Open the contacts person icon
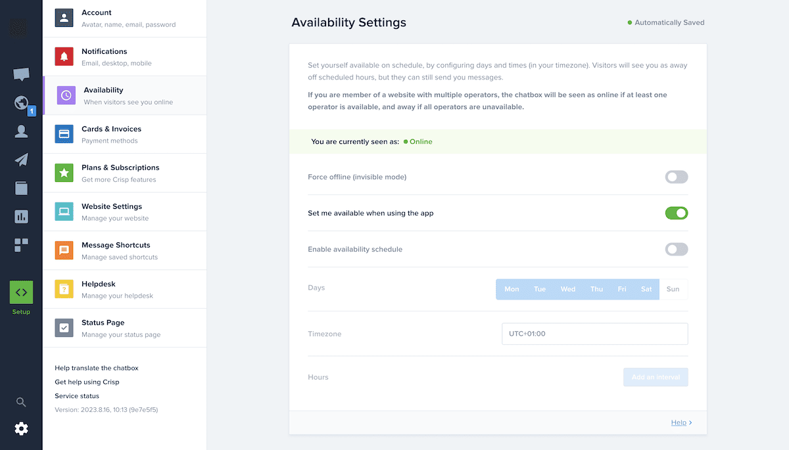This screenshot has height=450, width=789. pos(21,131)
